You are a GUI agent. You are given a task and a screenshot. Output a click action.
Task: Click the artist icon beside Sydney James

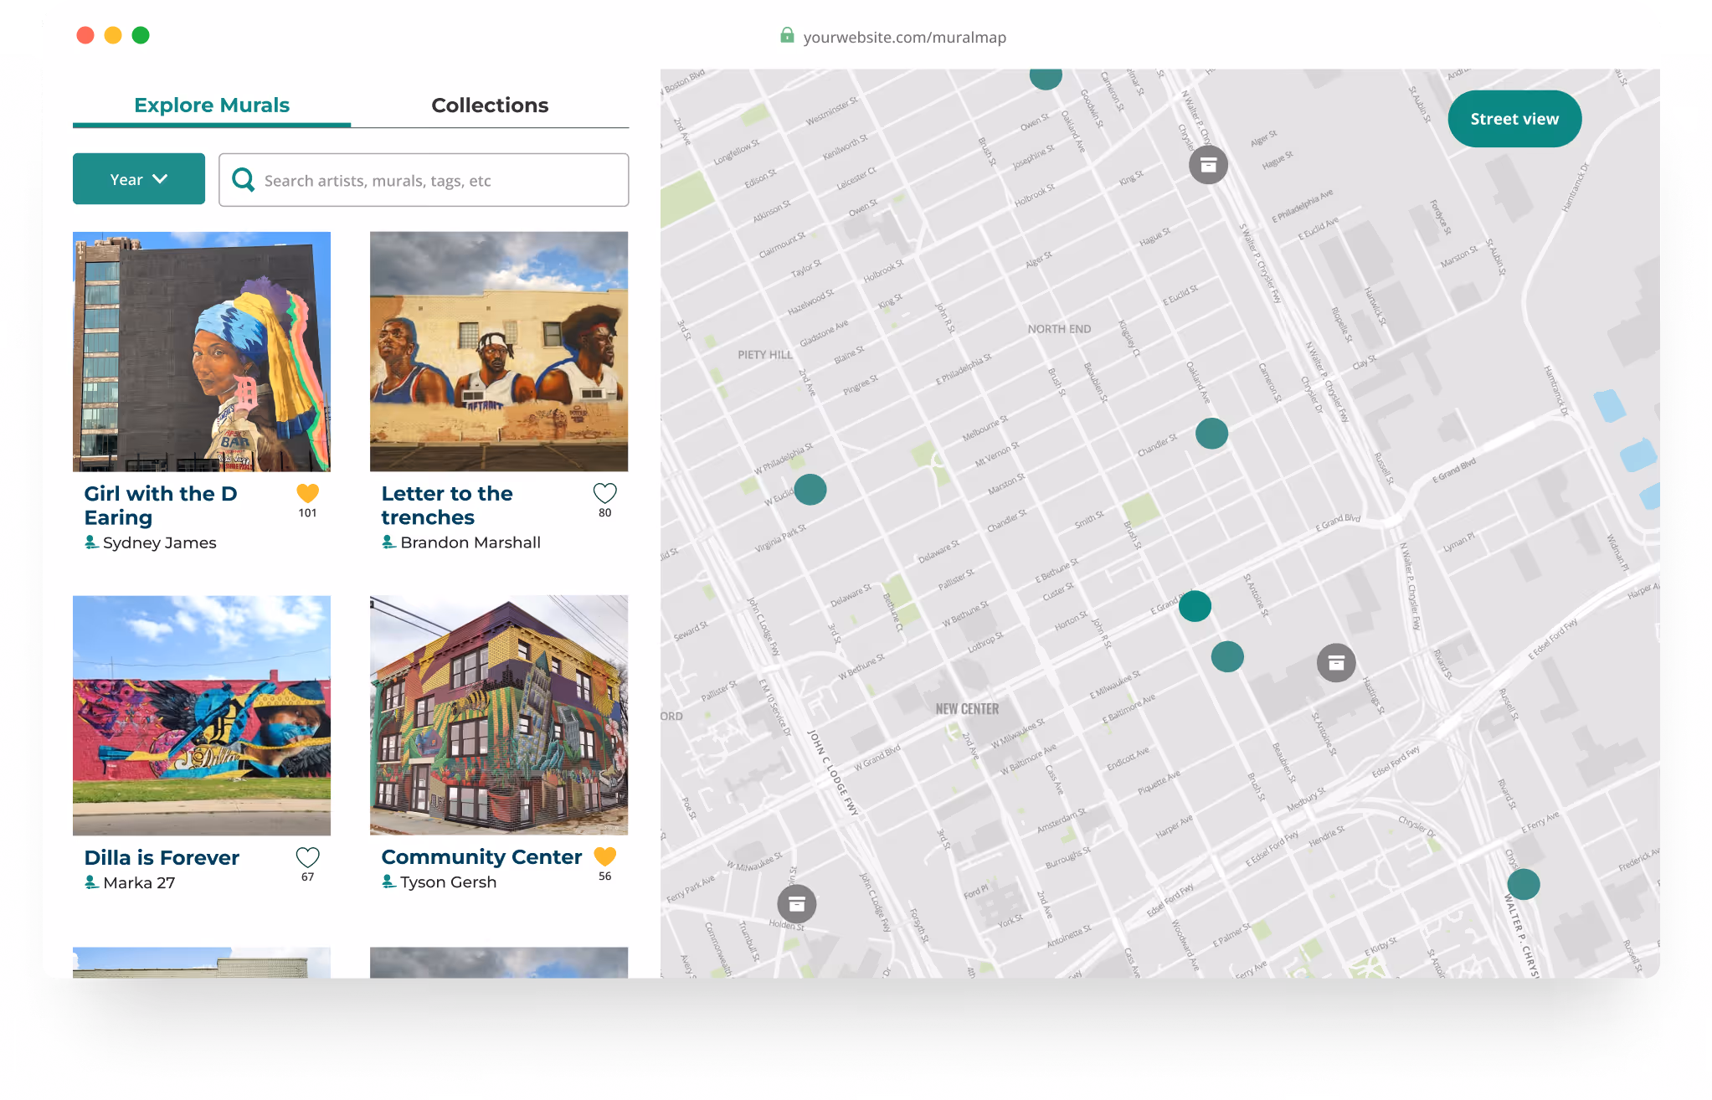point(91,542)
